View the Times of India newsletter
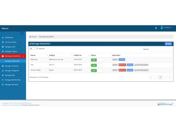This screenshot has width=176, height=132. (130, 70)
